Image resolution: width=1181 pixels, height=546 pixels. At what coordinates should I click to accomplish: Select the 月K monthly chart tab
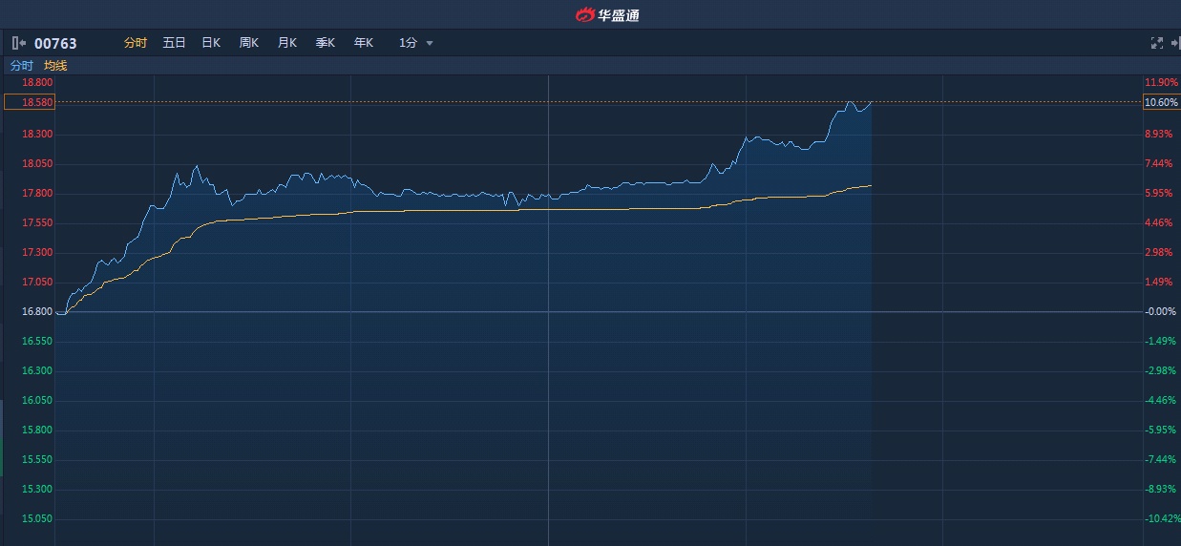click(x=287, y=43)
